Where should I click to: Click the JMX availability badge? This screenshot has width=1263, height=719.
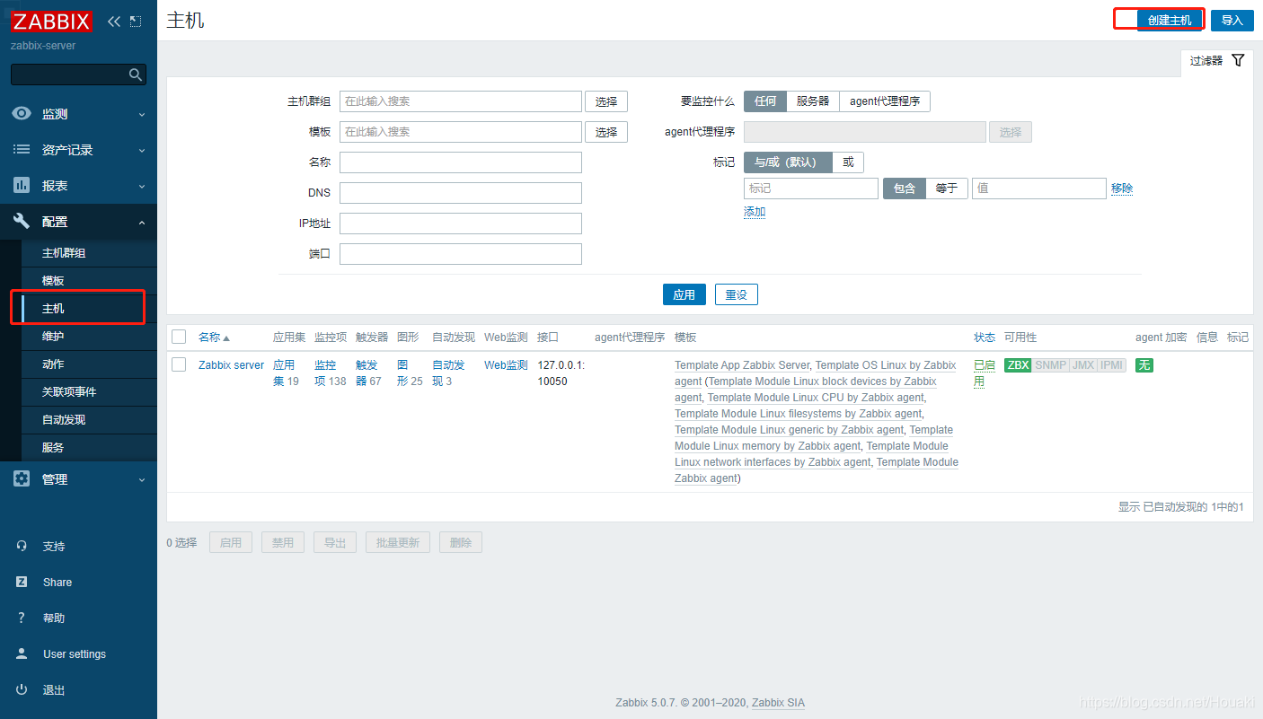click(1083, 365)
